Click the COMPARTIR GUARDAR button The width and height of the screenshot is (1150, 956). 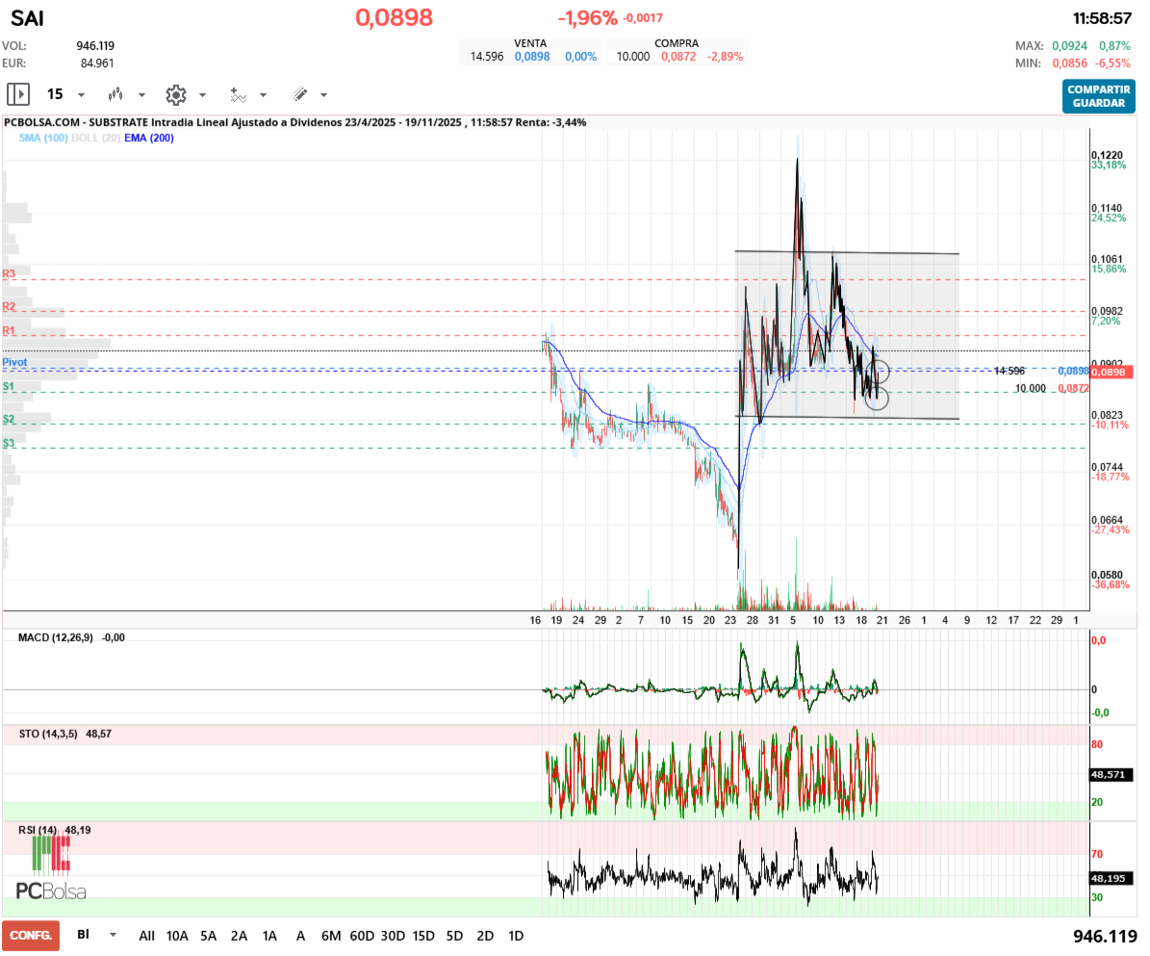(1098, 96)
